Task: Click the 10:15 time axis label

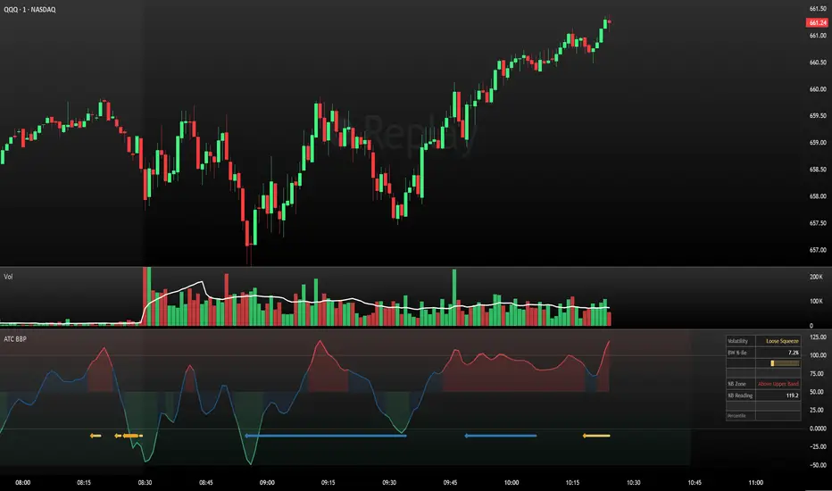Action: pyautogui.click(x=572, y=482)
